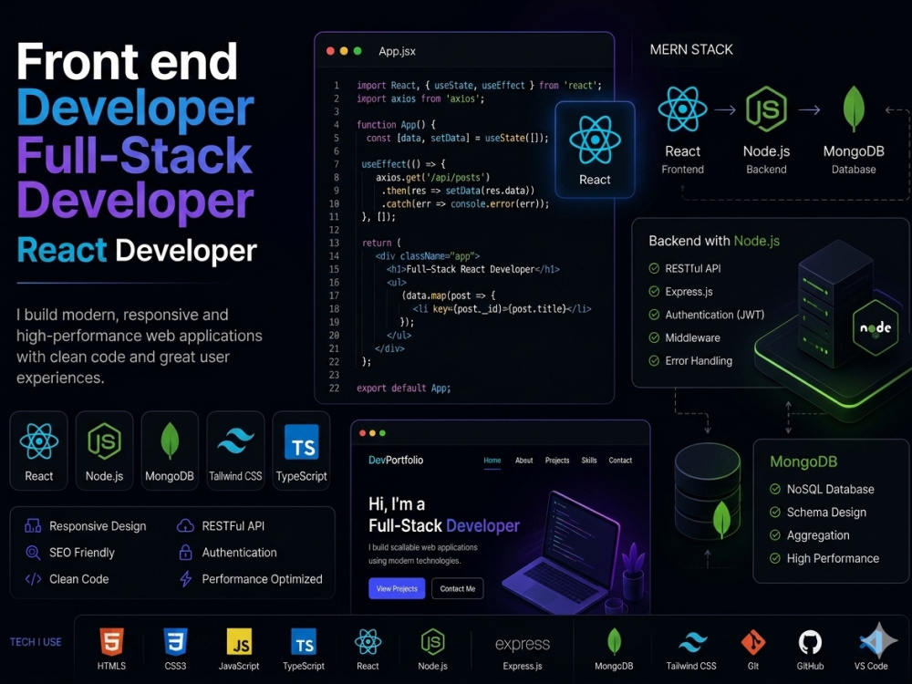The height and width of the screenshot is (684, 912).
Task: Click the 'React Developer' subtitle text
Action: [137, 251]
